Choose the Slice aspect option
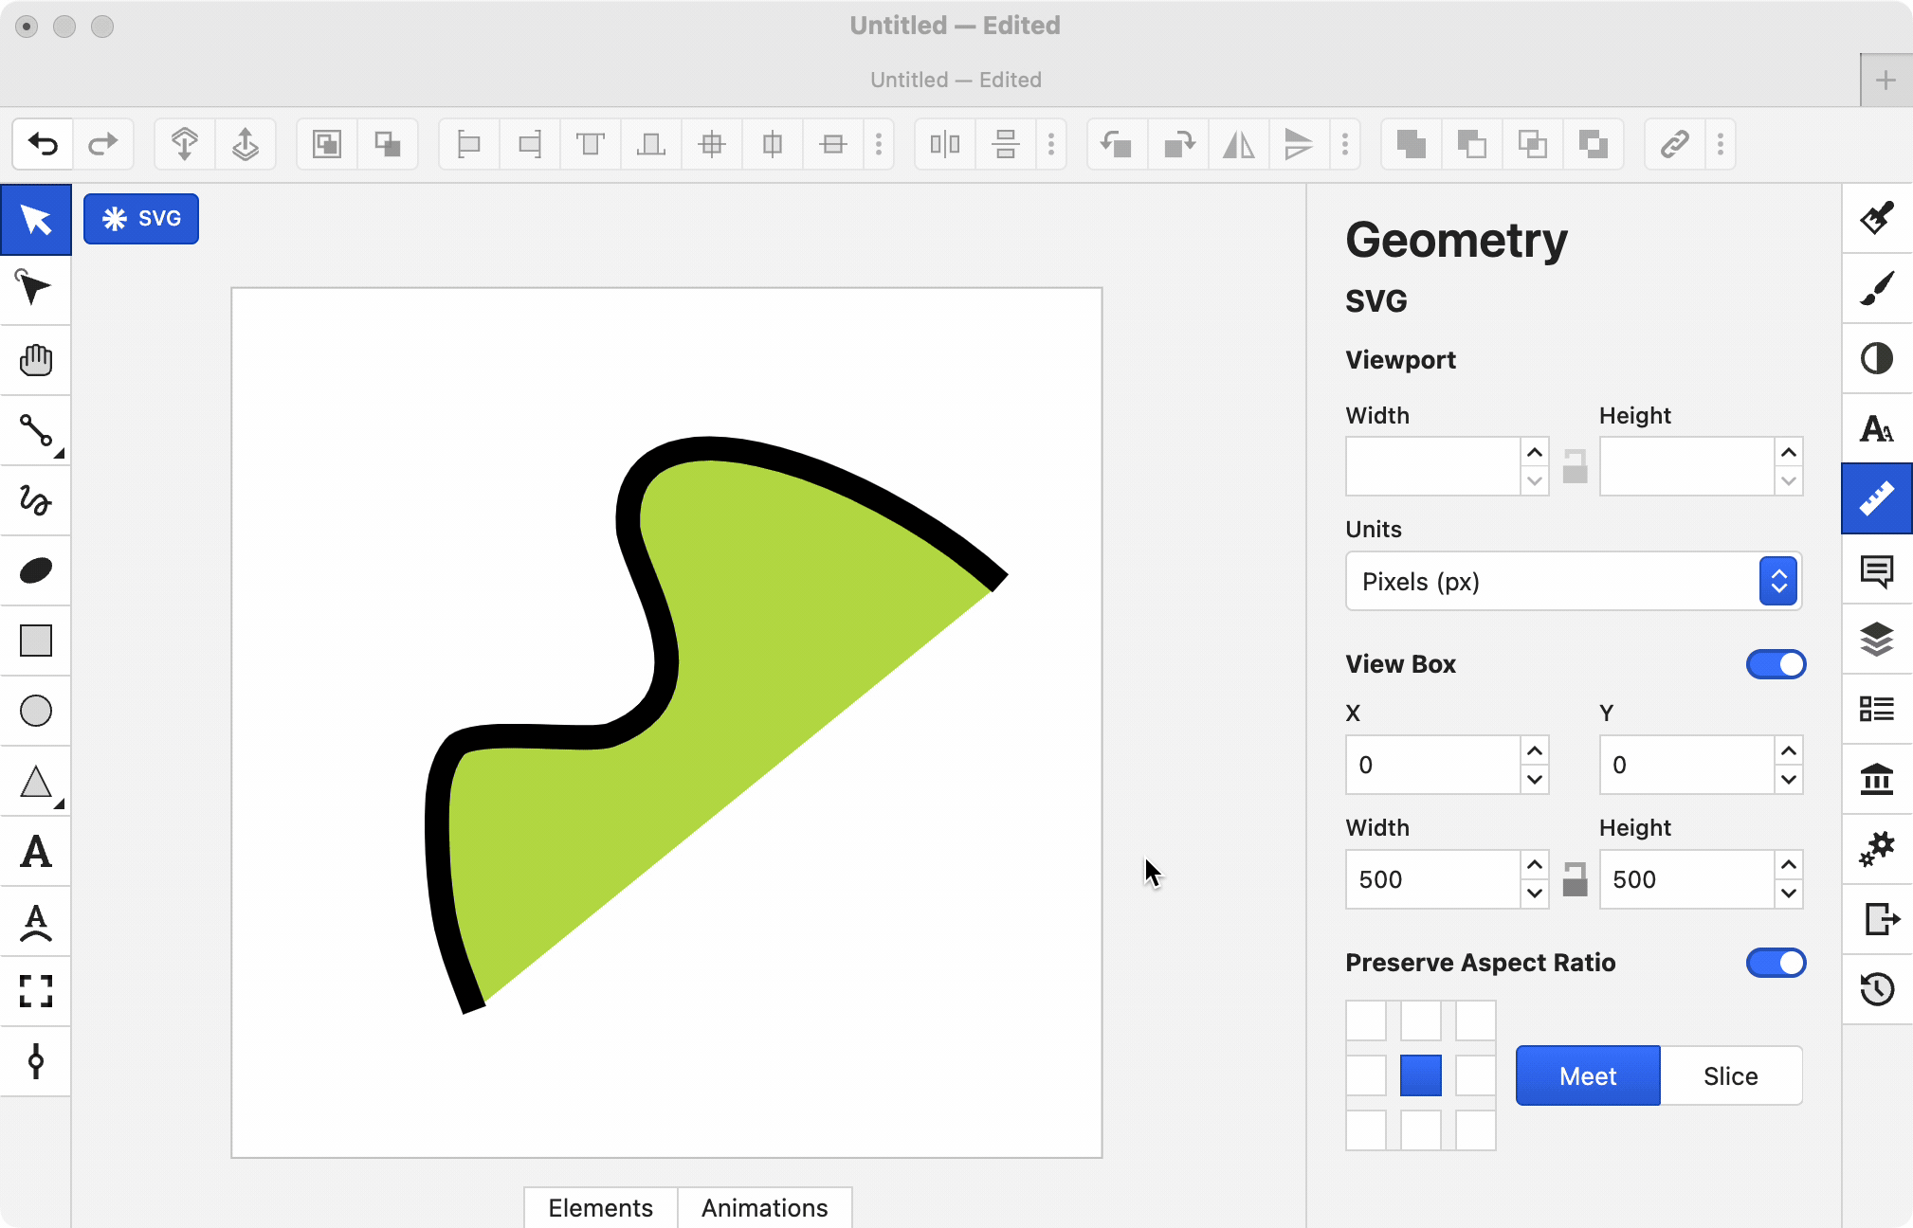This screenshot has height=1228, width=1913. (x=1730, y=1075)
